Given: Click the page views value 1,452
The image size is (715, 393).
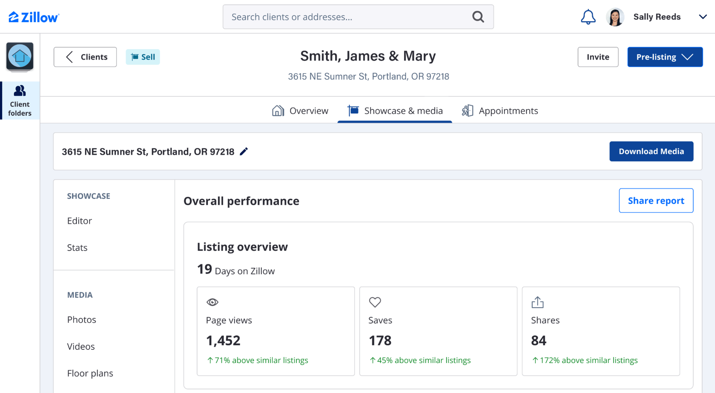Looking at the screenshot, I should [x=223, y=340].
